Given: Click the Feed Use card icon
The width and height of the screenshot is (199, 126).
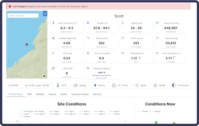Looking at the screenshot, I should 157,38.
